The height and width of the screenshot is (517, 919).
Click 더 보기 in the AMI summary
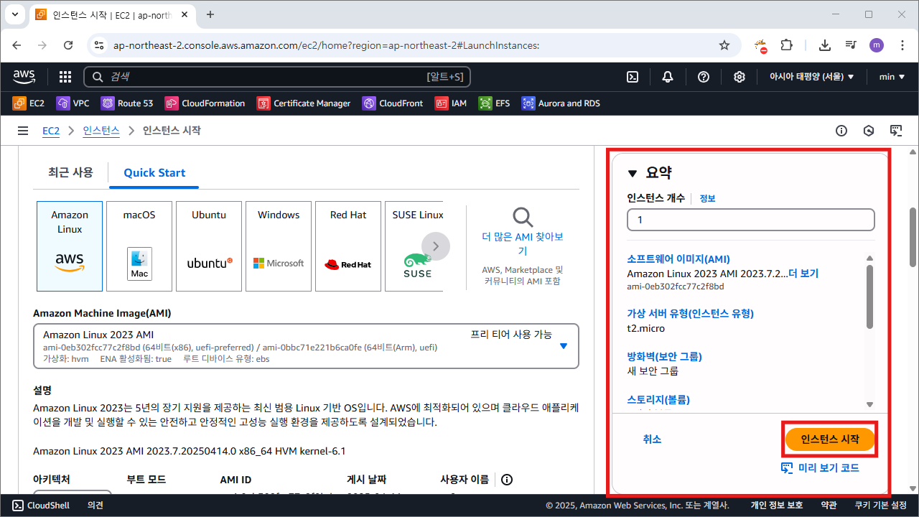point(803,274)
